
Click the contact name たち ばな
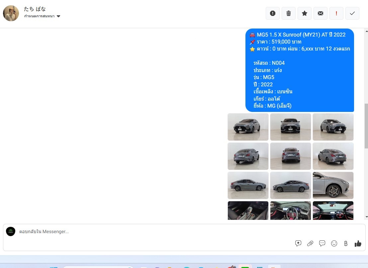tap(35, 9)
